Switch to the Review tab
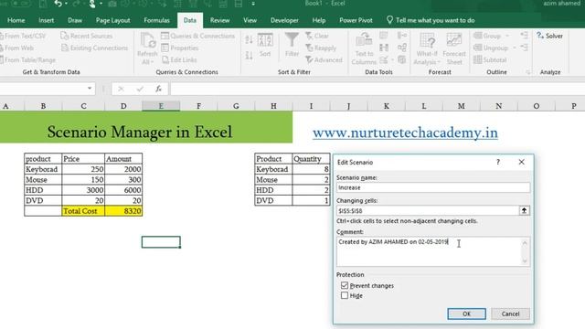Image resolution: width=585 pixels, height=329 pixels. 219,20
